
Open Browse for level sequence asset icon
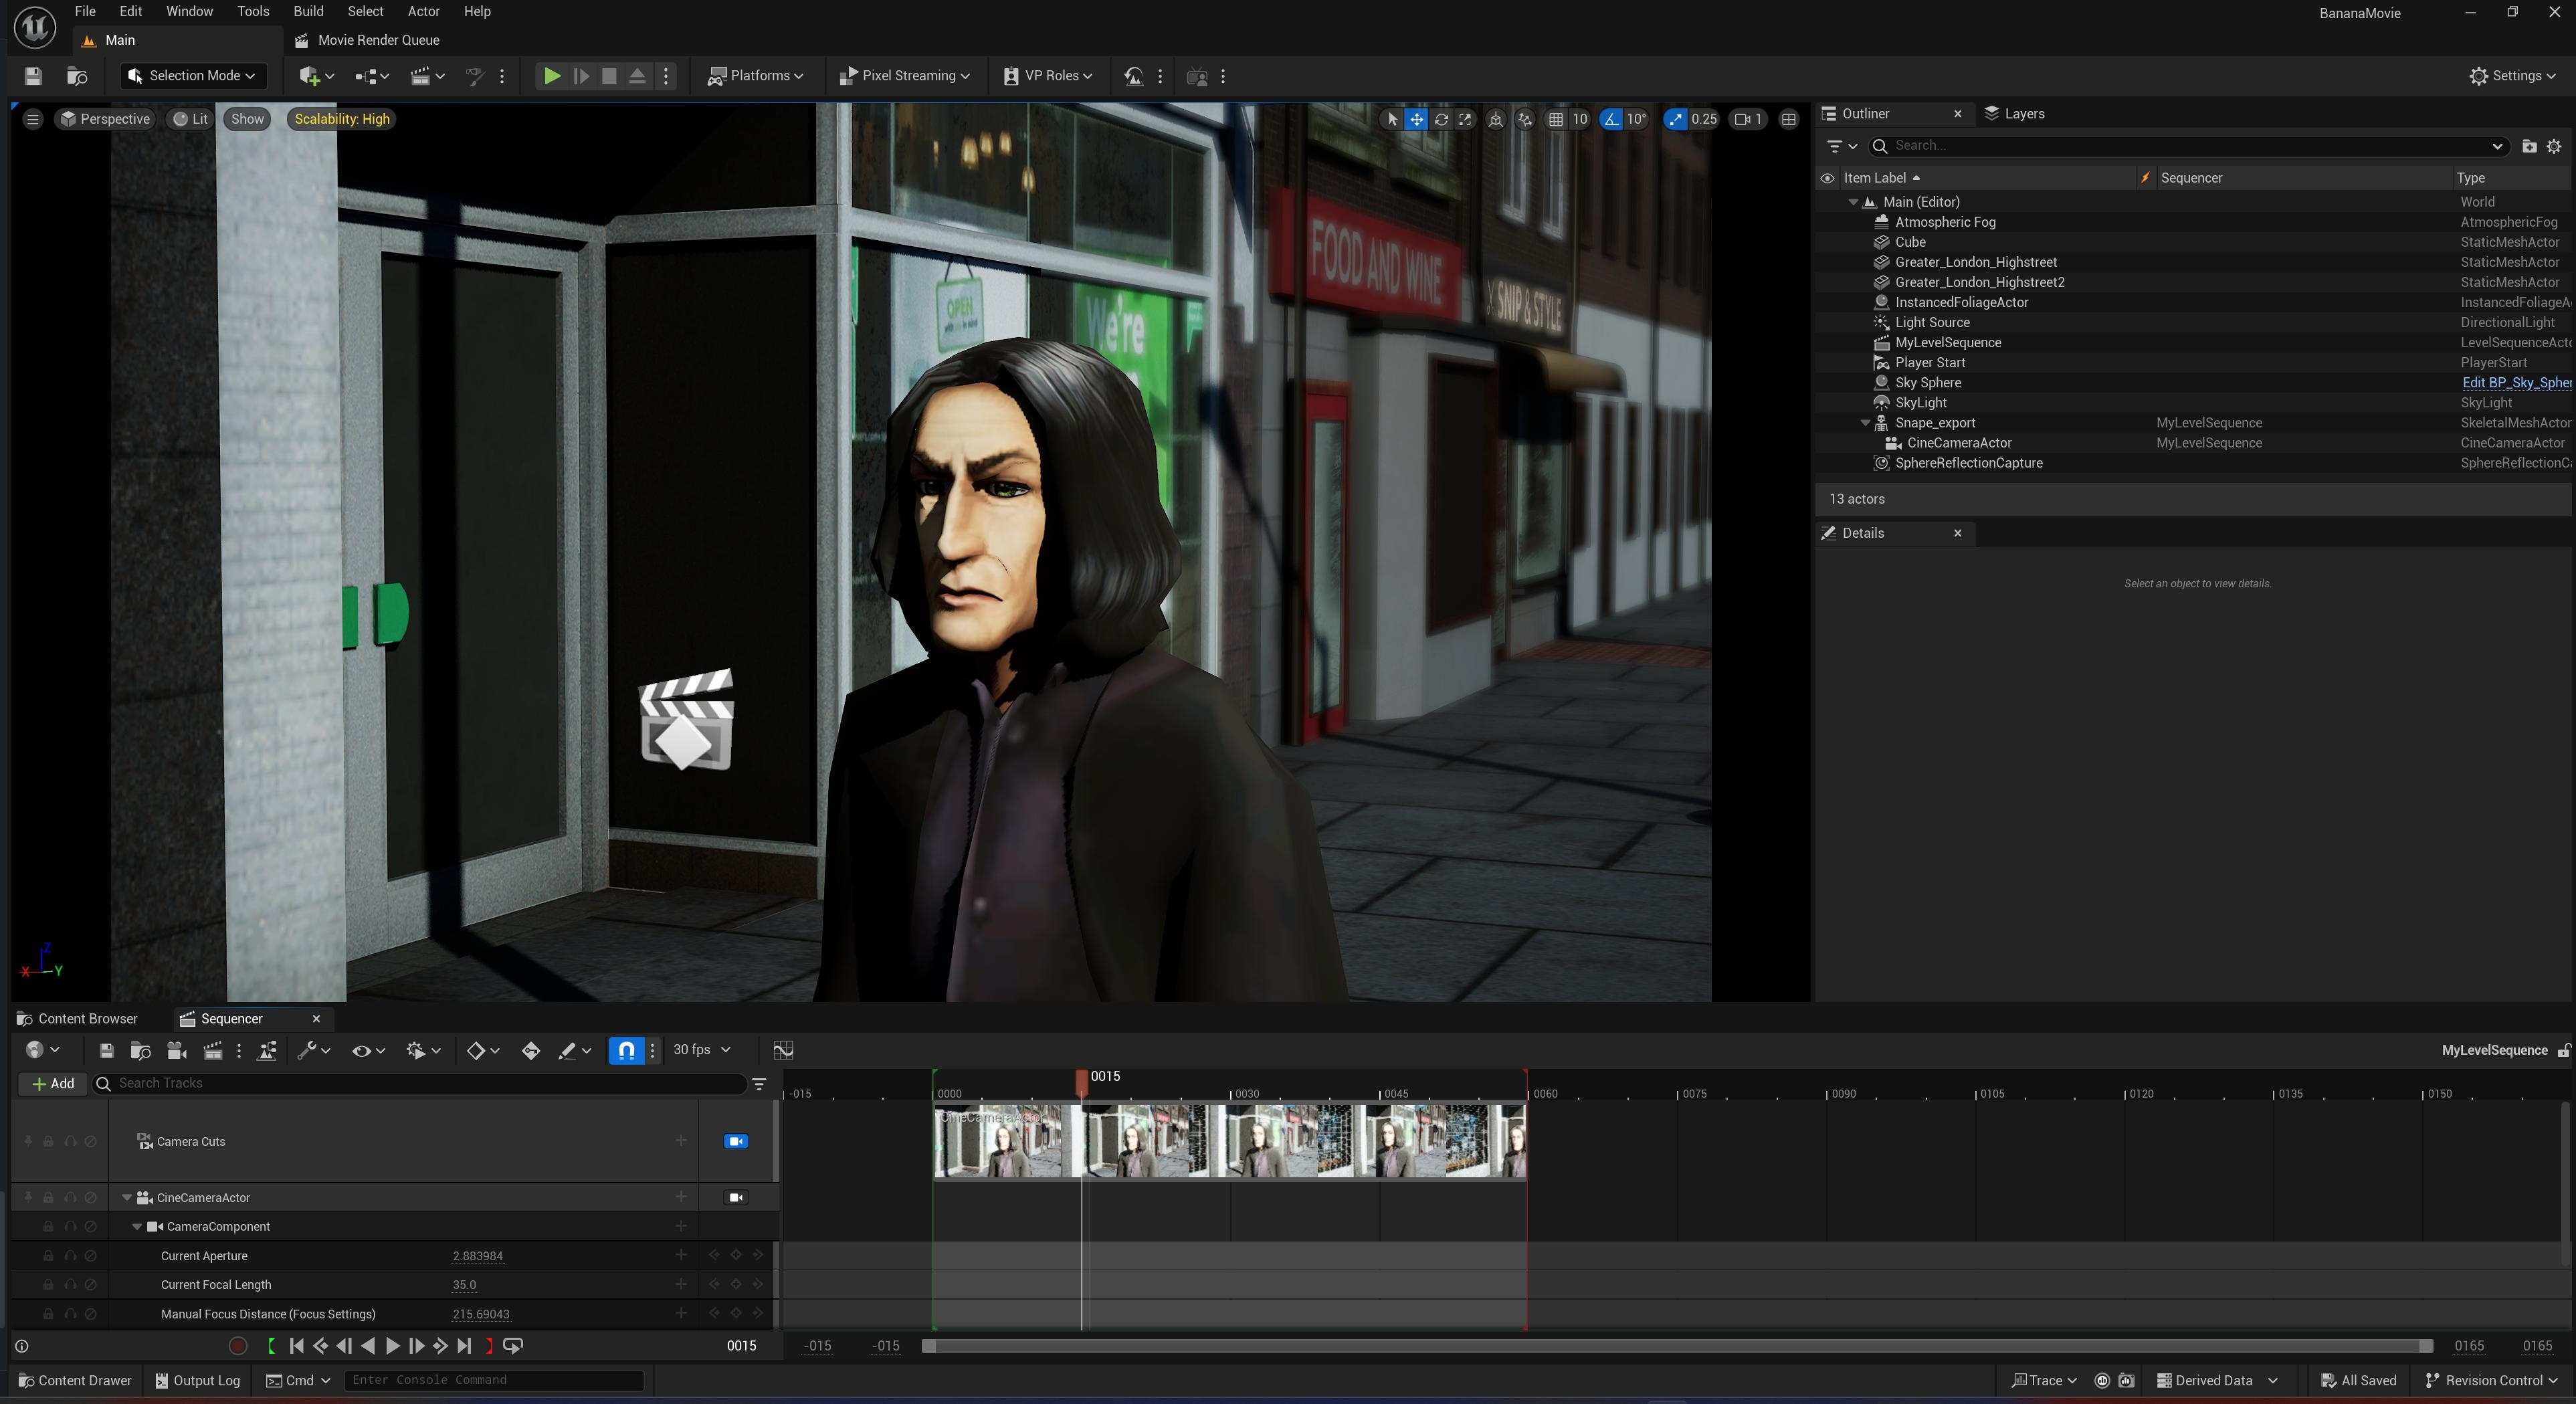tap(140, 1050)
